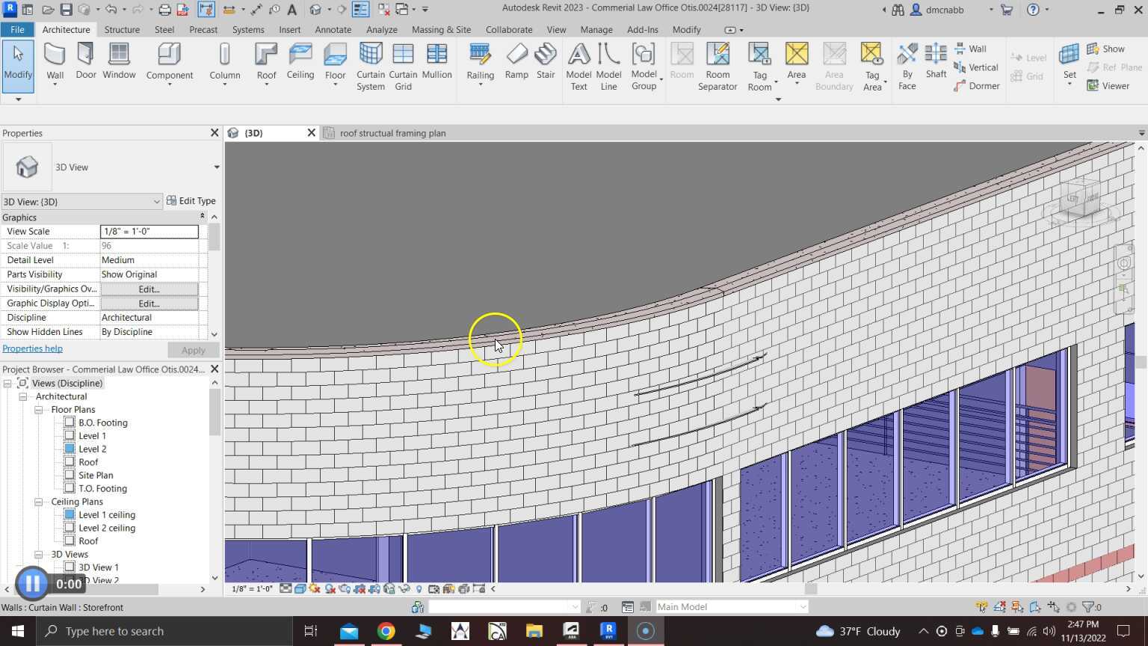Open the 3D View type selector dropdown
Screen dimensions: 1148x646
pyautogui.click(x=216, y=167)
